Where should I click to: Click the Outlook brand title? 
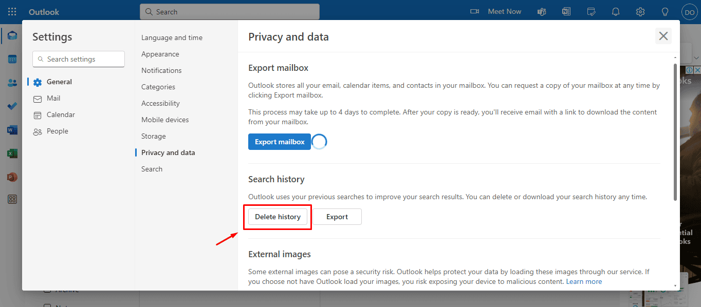coord(44,11)
